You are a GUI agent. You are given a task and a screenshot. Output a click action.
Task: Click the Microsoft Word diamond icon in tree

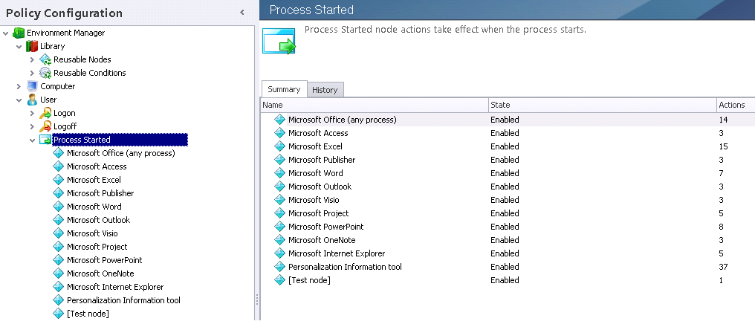[58, 207]
